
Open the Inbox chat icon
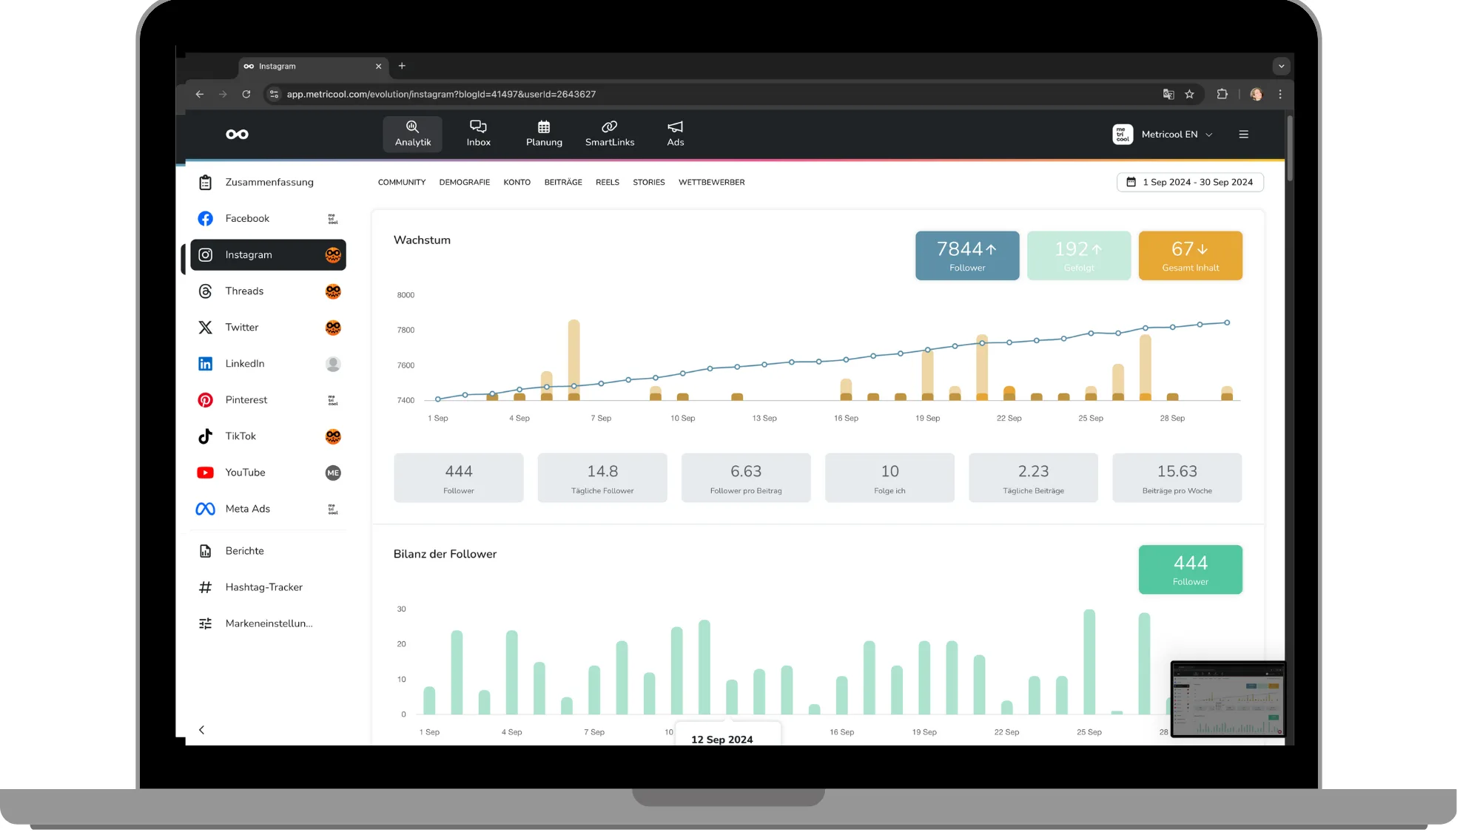[x=478, y=127]
